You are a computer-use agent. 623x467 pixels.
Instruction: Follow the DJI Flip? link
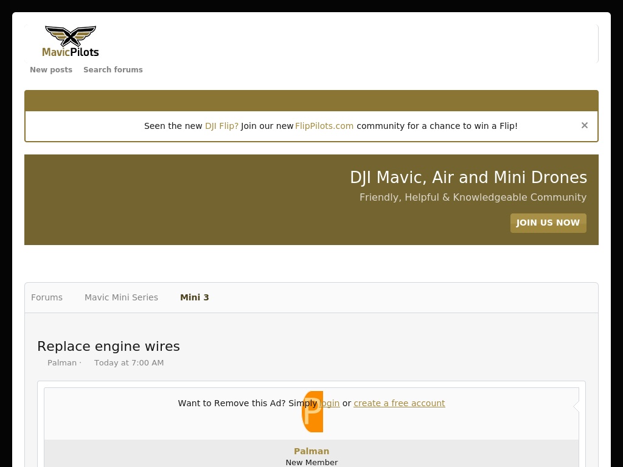tap(221, 126)
